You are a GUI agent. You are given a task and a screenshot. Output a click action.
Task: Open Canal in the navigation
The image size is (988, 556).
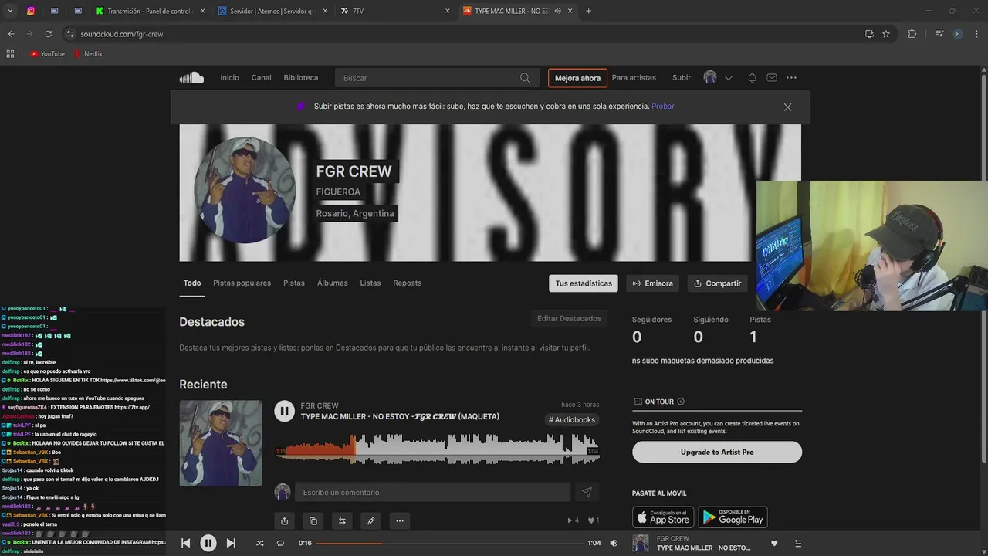261,78
